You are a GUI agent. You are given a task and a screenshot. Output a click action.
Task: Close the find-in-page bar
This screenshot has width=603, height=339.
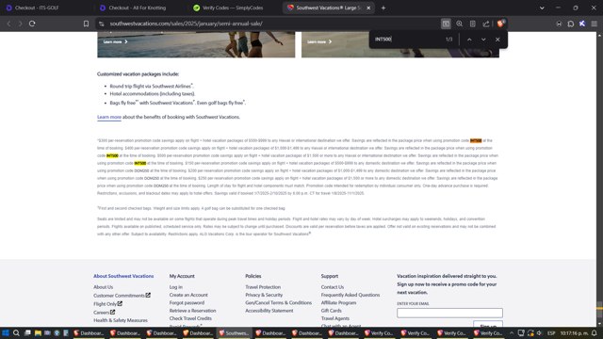[497, 40]
